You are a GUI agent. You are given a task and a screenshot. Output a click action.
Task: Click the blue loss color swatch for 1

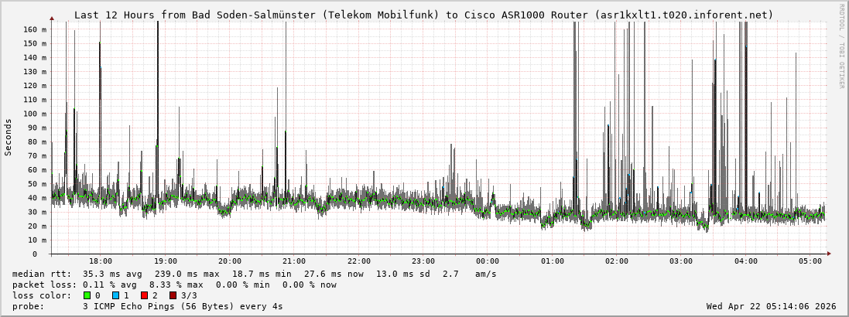115,295
